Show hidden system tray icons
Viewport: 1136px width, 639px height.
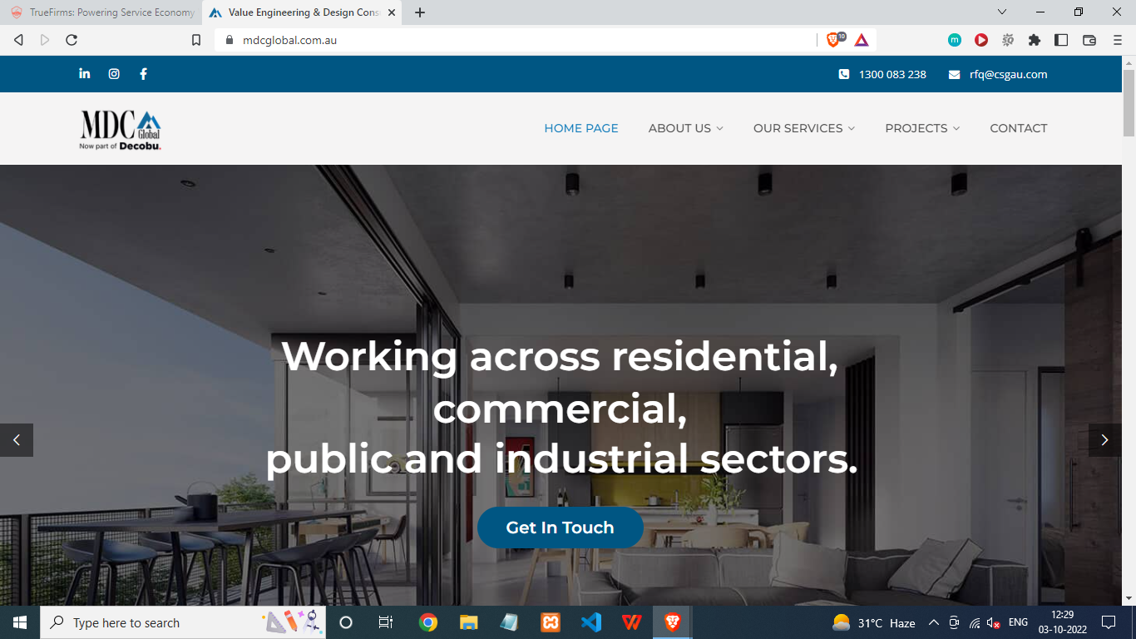pos(933,622)
